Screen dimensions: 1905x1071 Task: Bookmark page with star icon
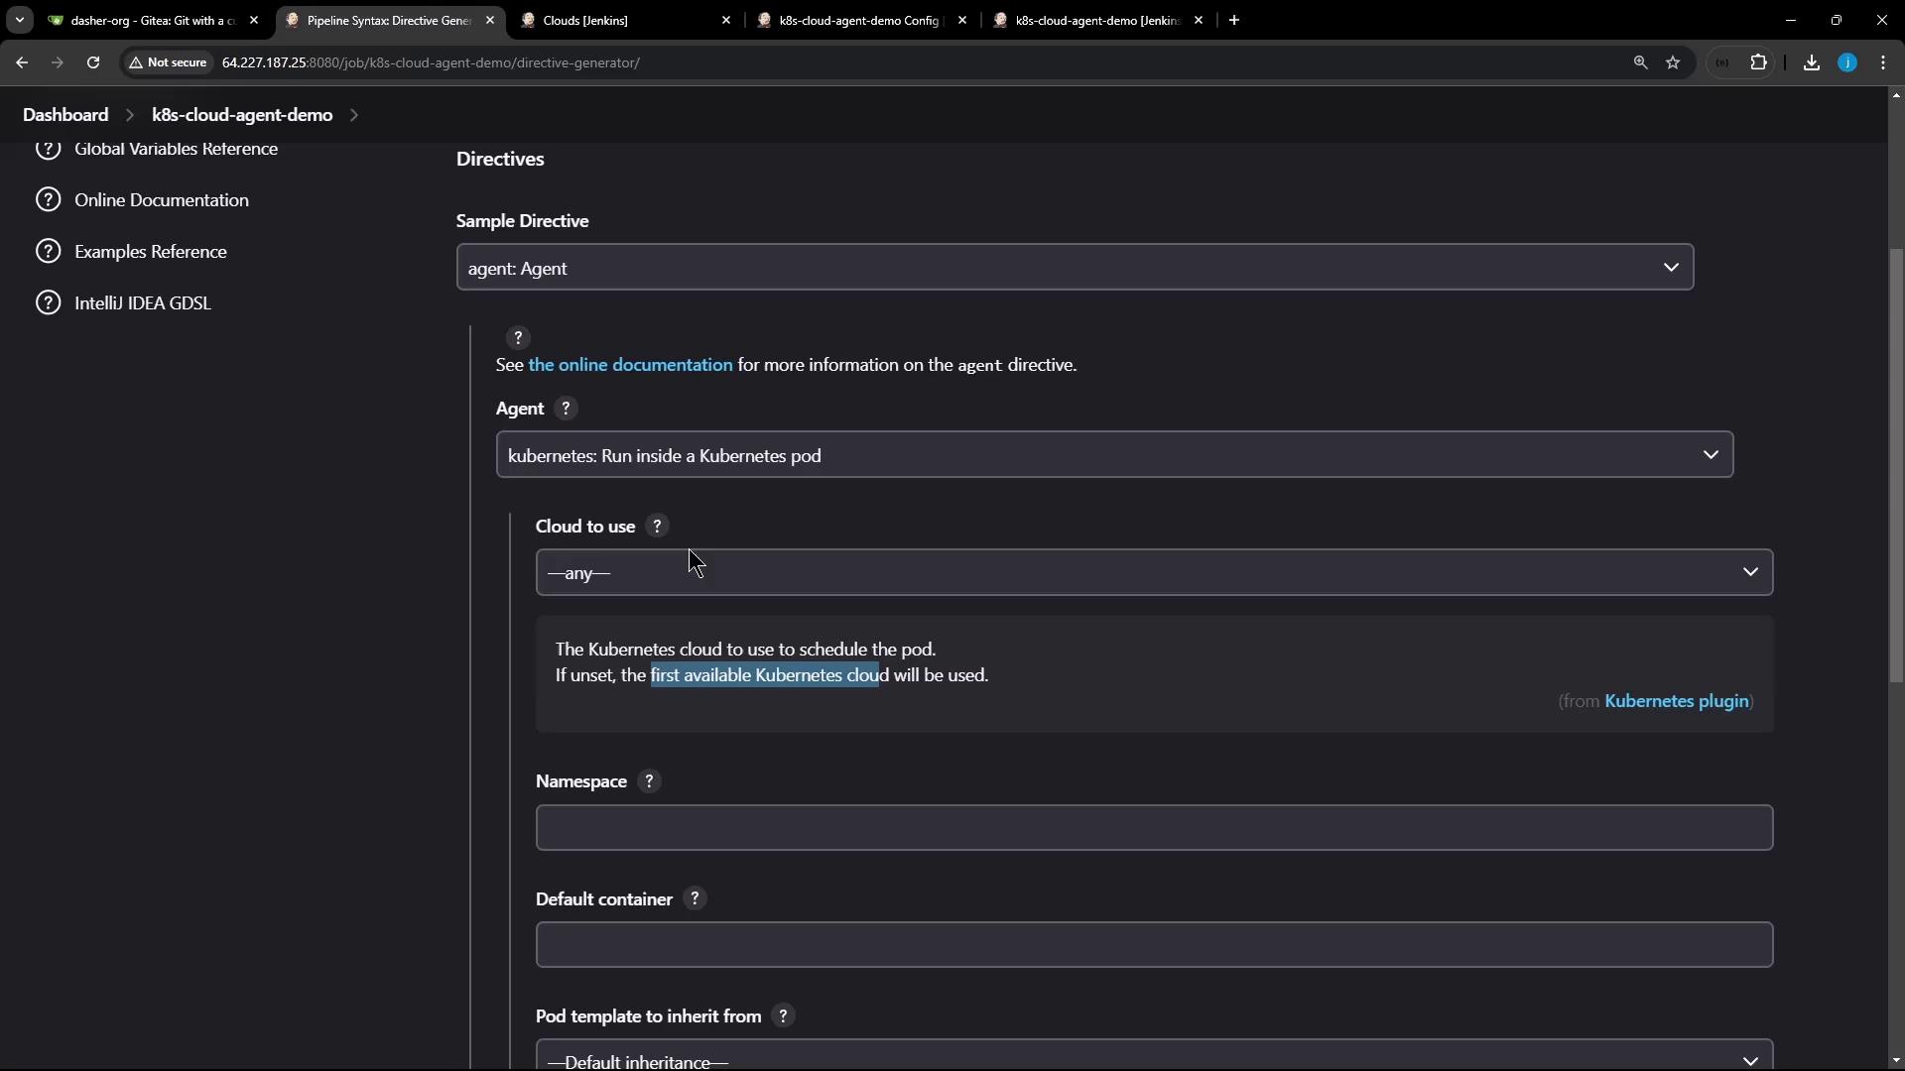[x=1673, y=62]
